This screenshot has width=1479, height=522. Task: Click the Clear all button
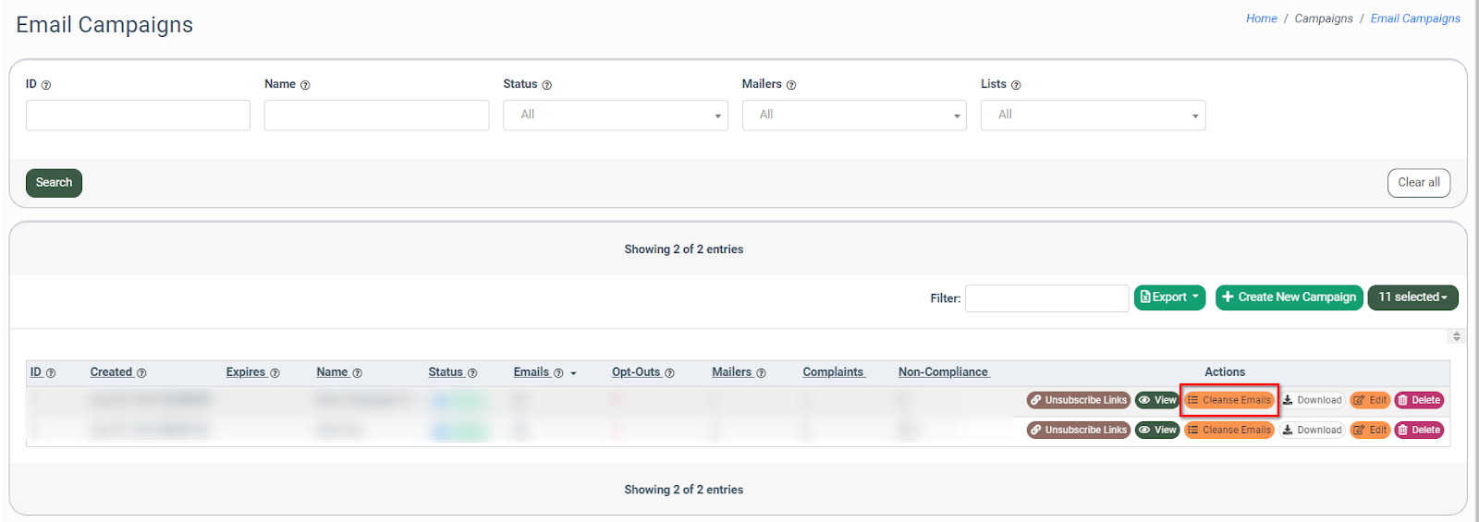coord(1418,183)
